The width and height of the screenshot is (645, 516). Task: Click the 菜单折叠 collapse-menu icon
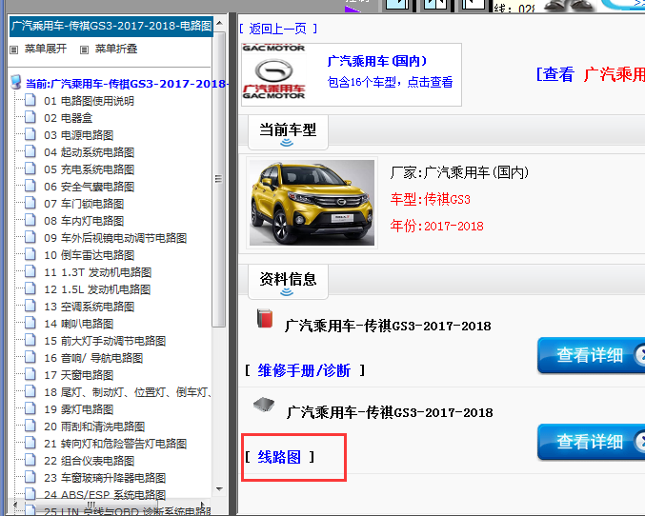click(x=85, y=50)
